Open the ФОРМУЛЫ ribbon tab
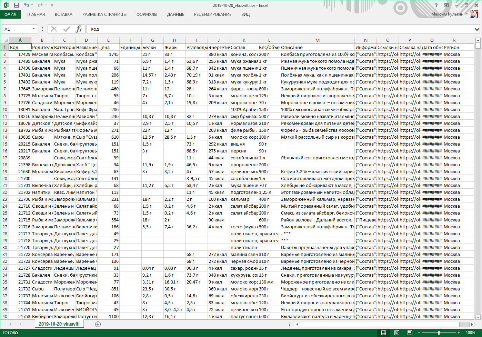The height and width of the screenshot is (337, 482). point(147,14)
